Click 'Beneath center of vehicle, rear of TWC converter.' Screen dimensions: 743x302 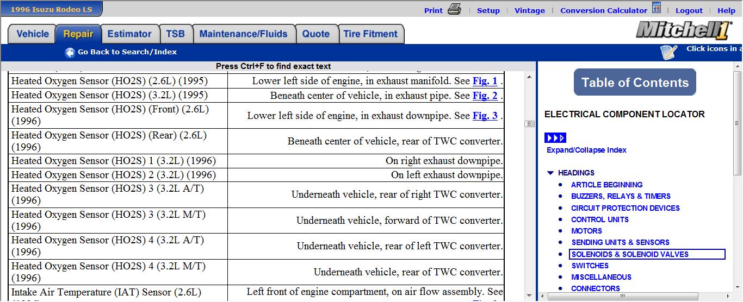click(x=395, y=141)
